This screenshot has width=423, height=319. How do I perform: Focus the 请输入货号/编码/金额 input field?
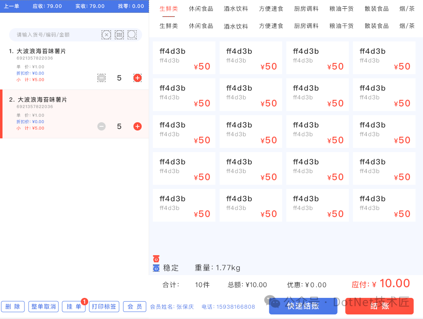[56, 35]
